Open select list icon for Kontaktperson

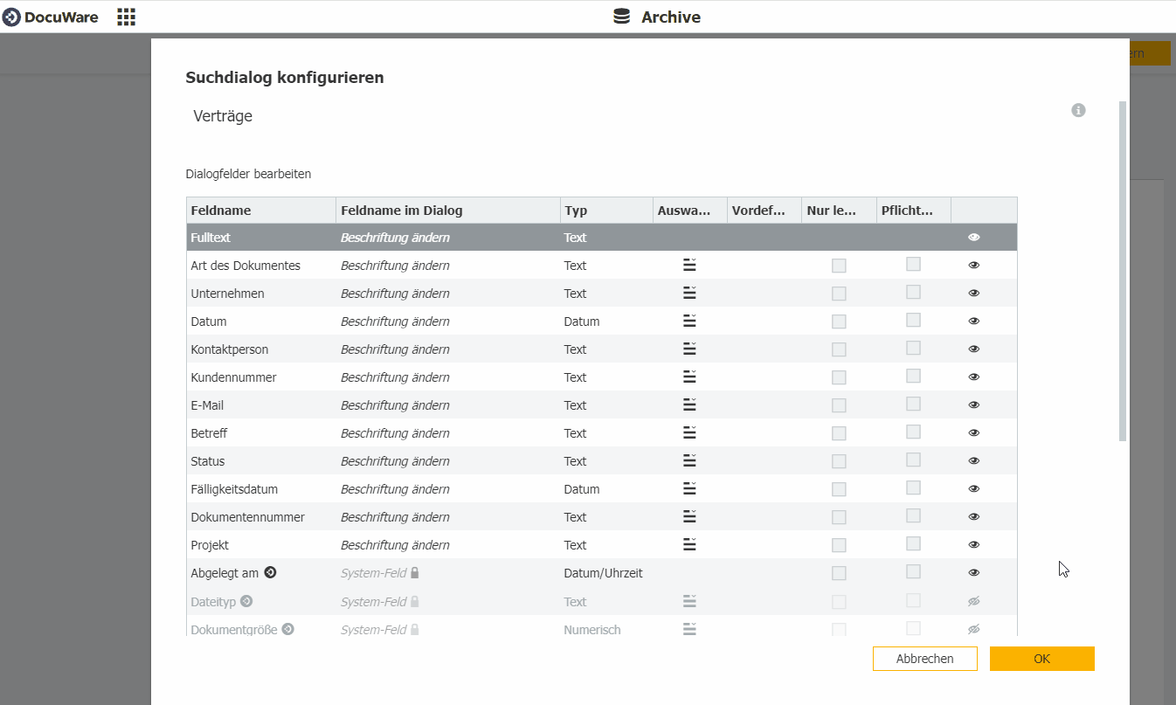point(689,349)
